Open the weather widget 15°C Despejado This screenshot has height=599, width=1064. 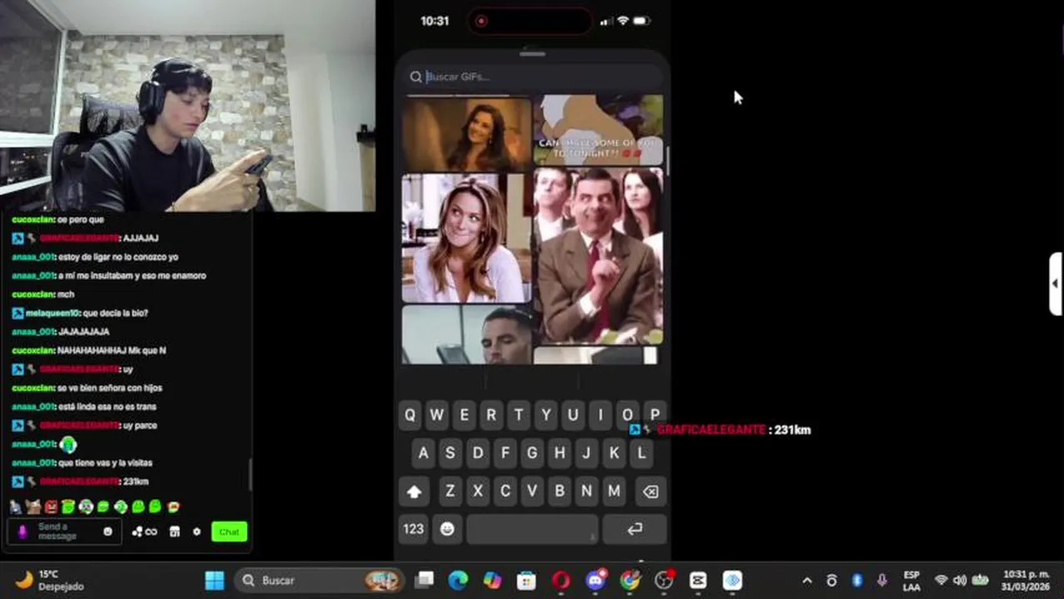click(48, 580)
